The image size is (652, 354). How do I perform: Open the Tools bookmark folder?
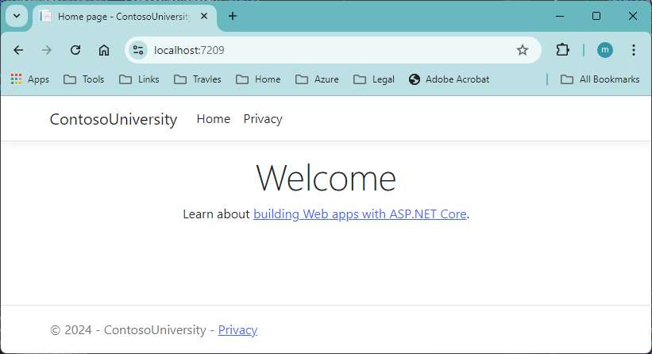(83, 79)
